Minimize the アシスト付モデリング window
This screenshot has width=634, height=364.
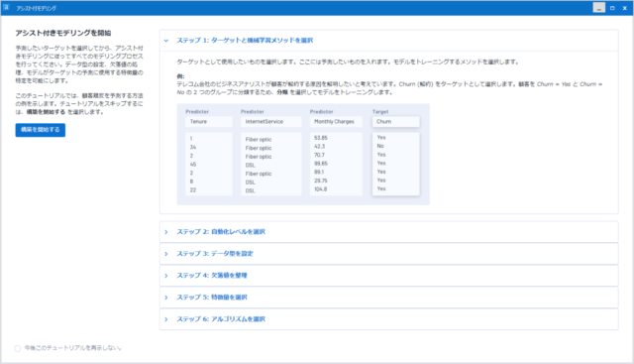(x=598, y=8)
